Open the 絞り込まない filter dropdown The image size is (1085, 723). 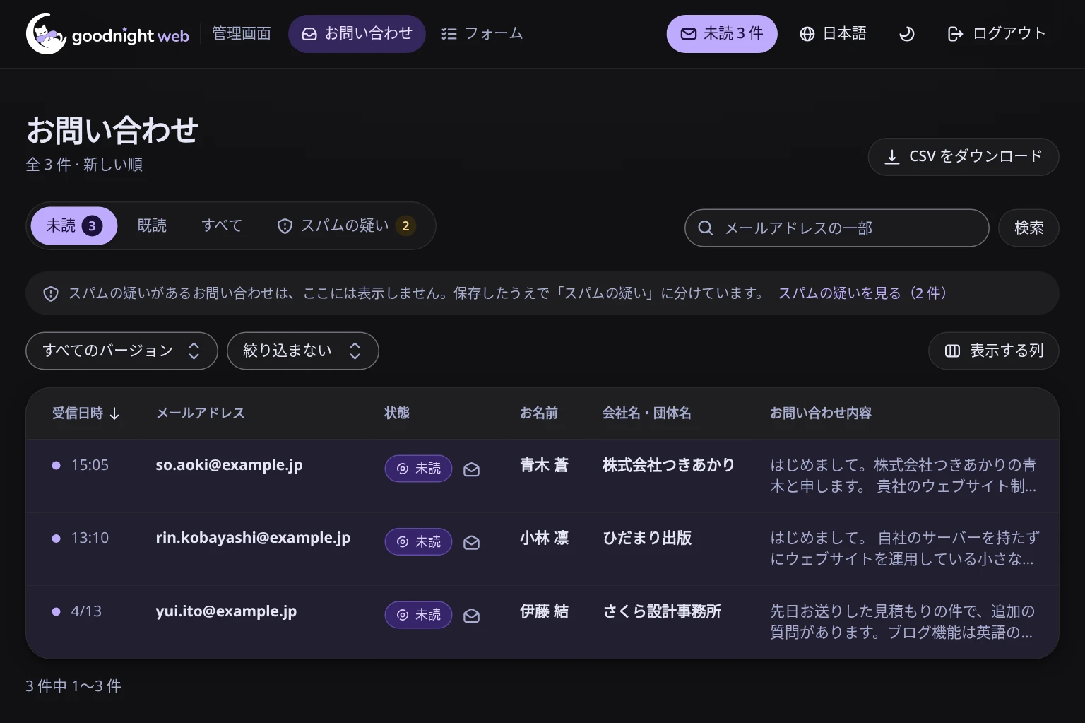(x=302, y=351)
